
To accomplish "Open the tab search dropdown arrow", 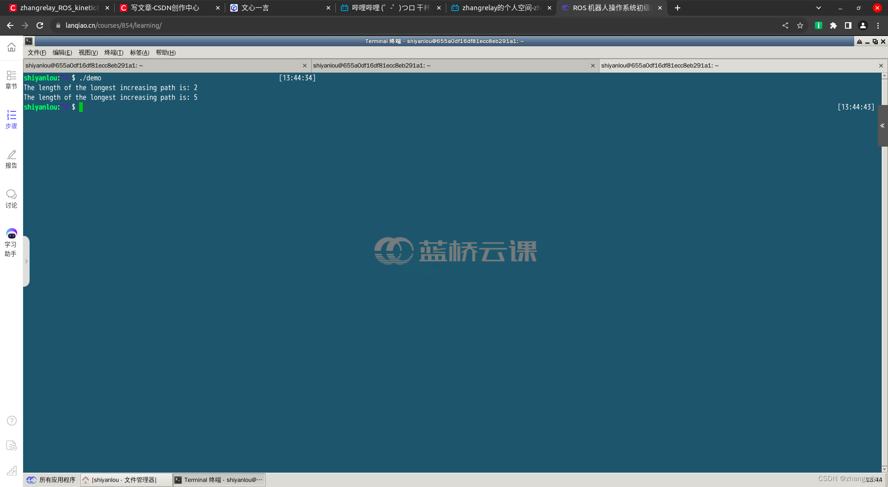I will 819,8.
